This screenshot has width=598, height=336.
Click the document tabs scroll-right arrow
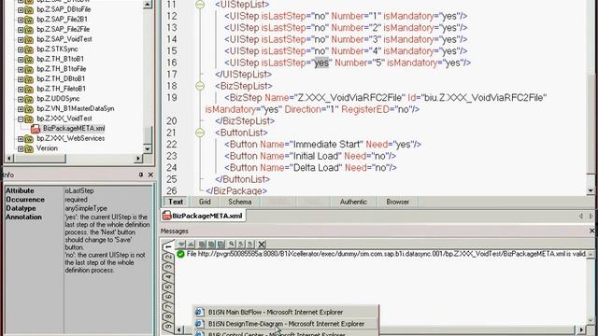pos(591,216)
